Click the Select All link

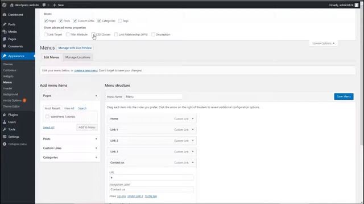click(48, 127)
